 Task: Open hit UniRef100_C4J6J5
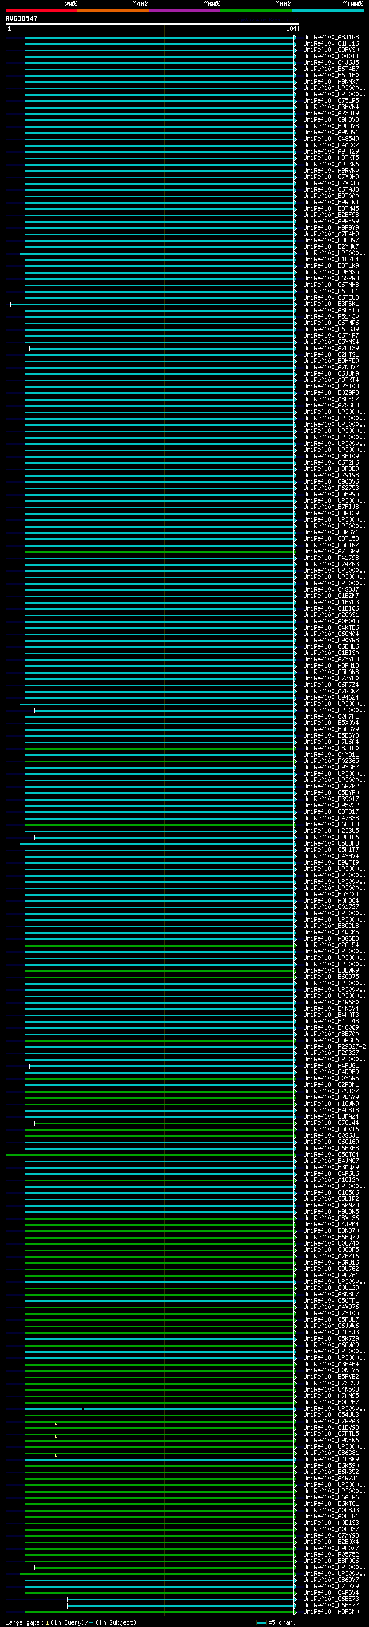coord(331,62)
